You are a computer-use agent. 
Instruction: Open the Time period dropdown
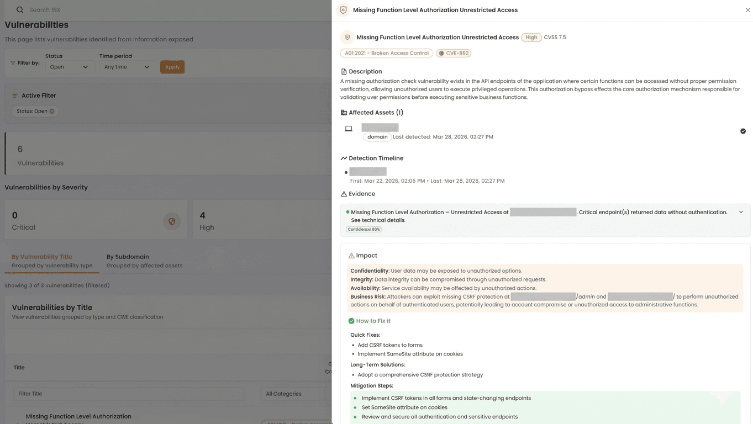(x=127, y=67)
